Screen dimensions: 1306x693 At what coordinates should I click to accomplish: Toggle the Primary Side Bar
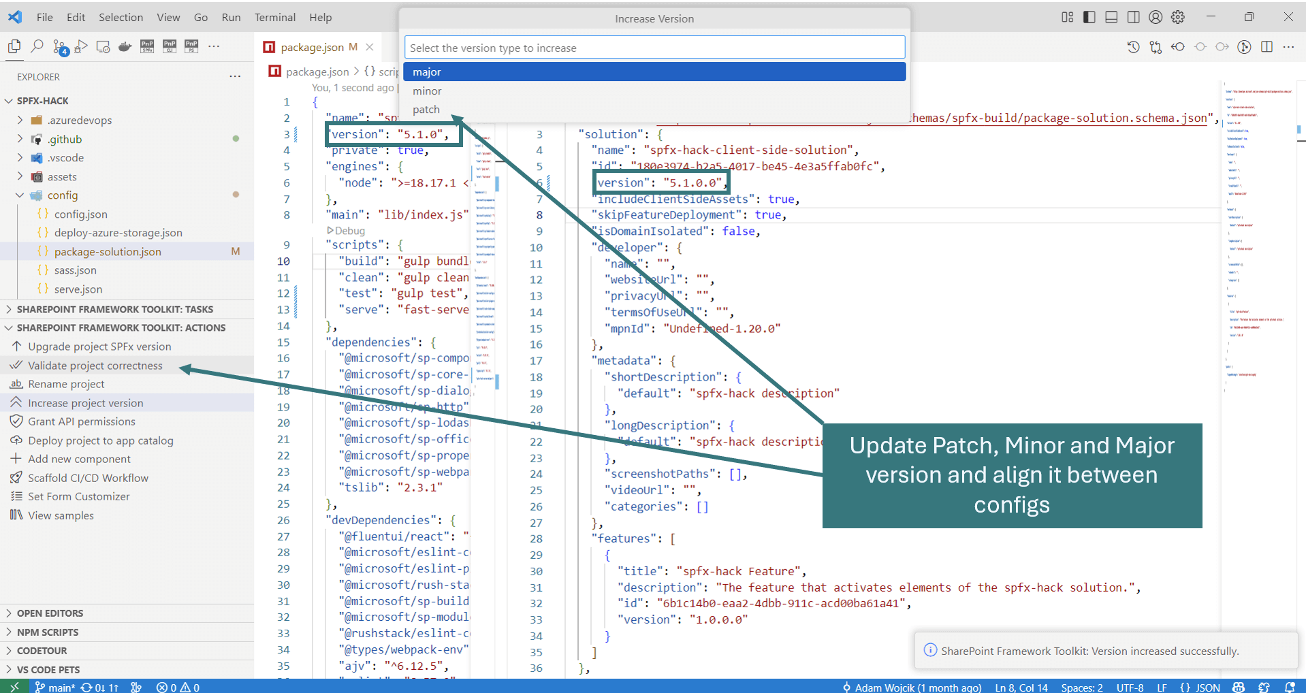tap(1089, 17)
